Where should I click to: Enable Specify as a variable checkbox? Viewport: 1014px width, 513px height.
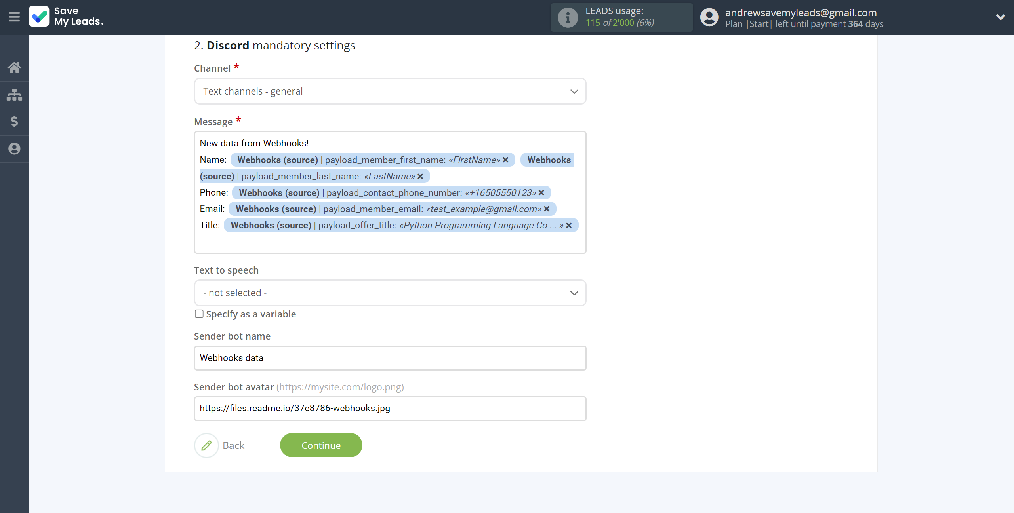tap(199, 314)
